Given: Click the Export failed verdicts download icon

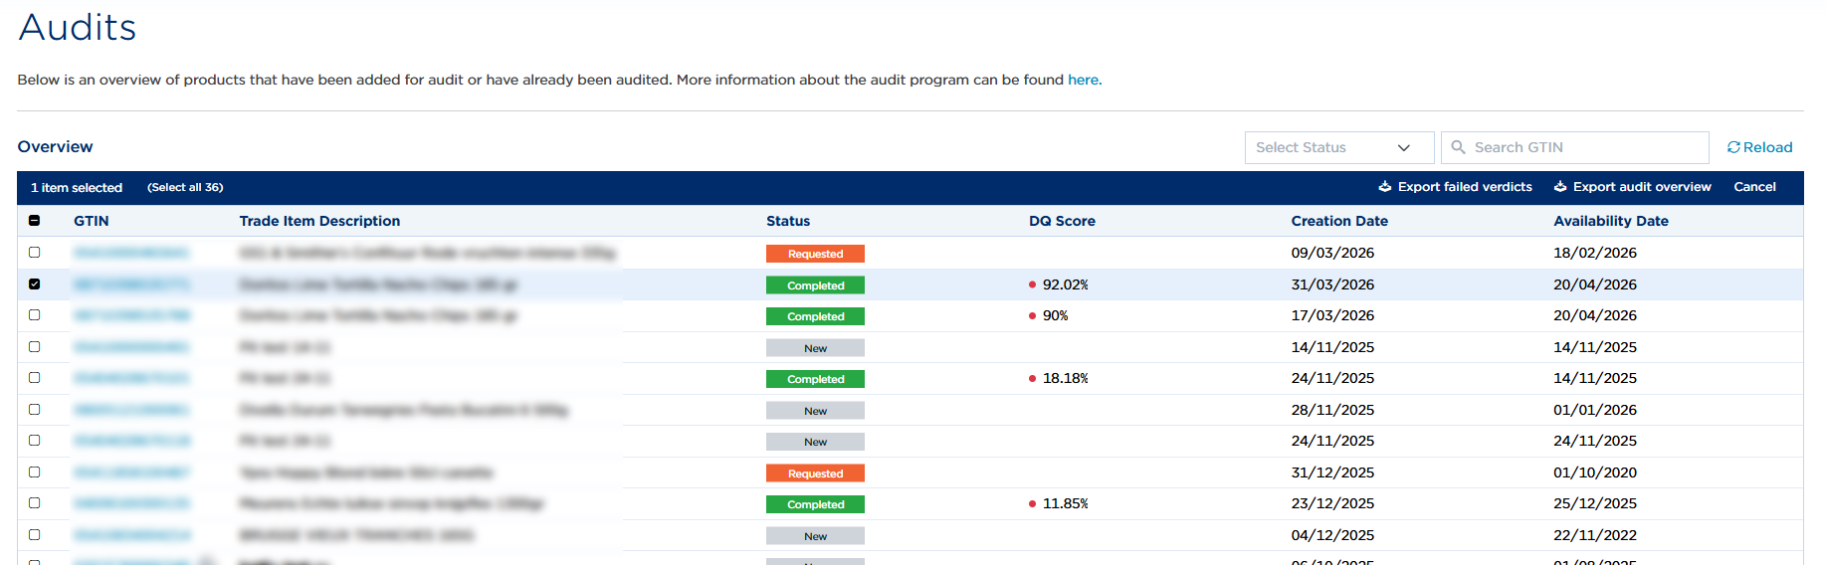Looking at the screenshot, I should (x=1384, y=187).
